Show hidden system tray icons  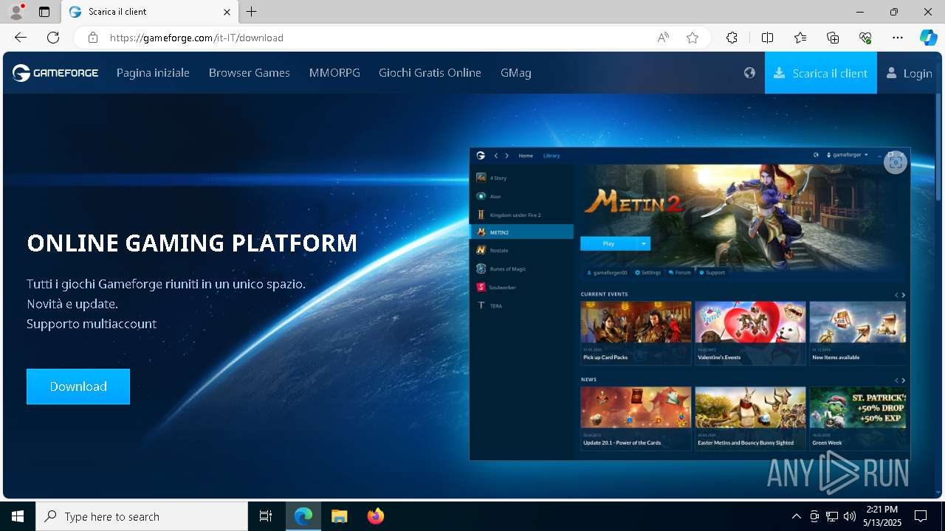[x=796, y=516]
